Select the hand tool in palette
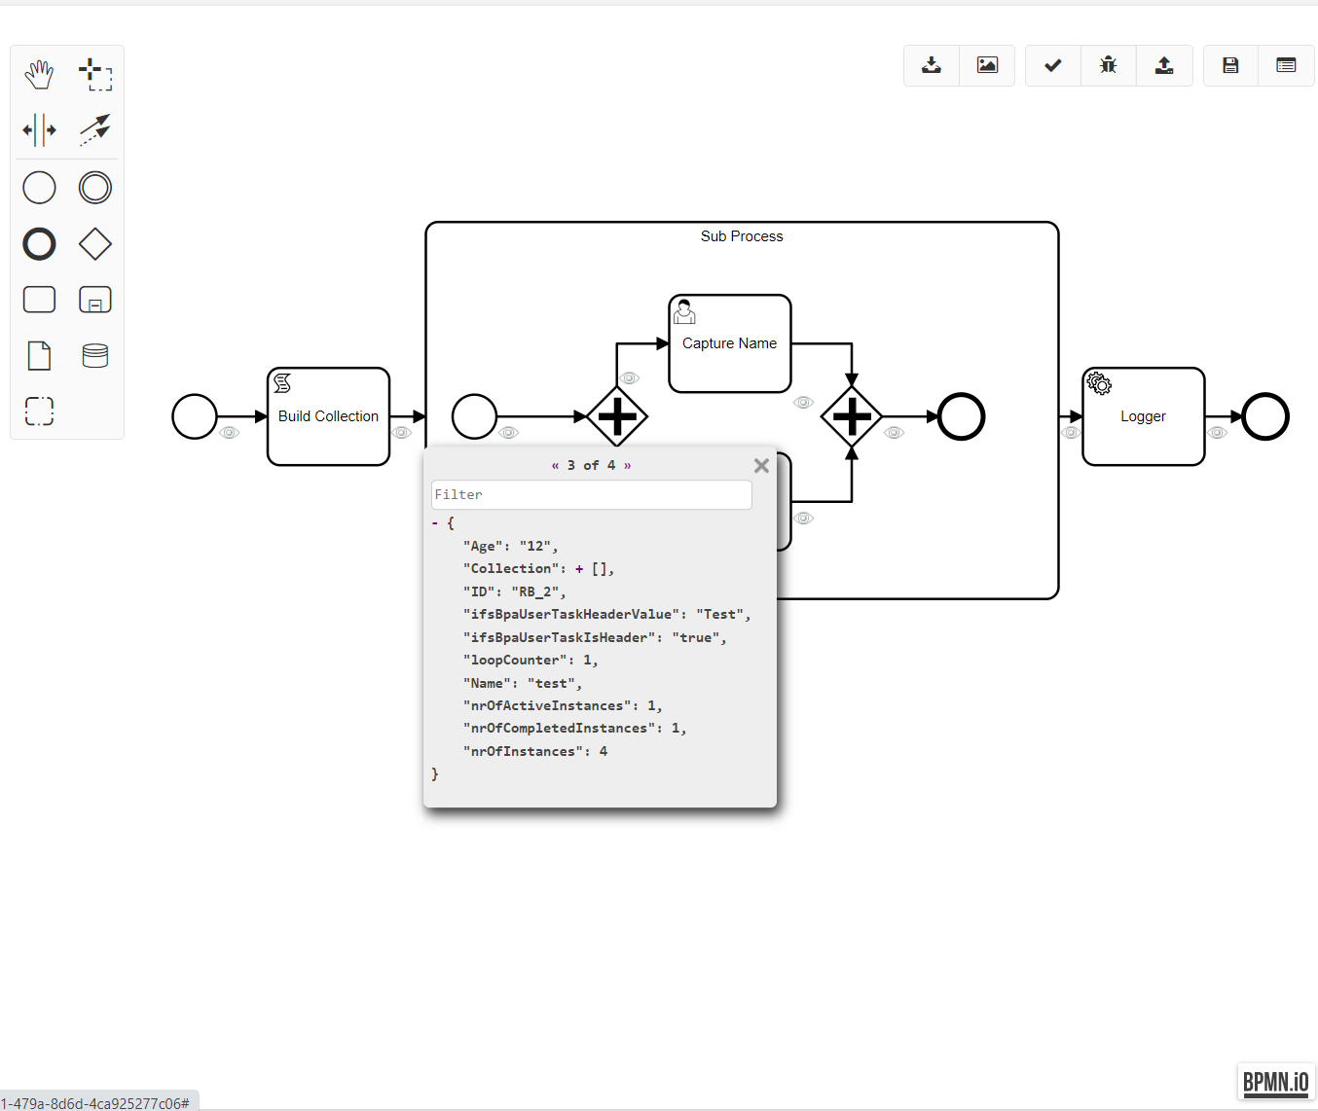The width and height of the screenshot is (1318, 1111). (x=39, y=74)
